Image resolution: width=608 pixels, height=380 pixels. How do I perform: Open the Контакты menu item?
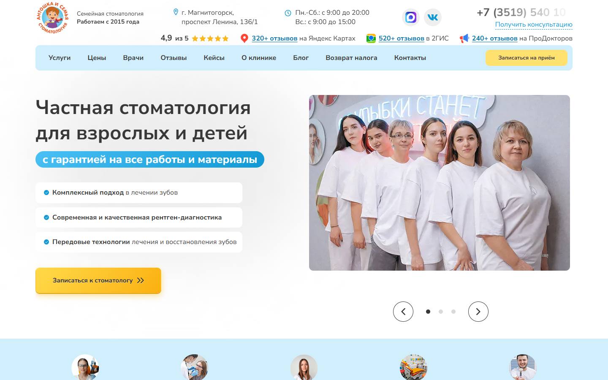(x=410, y=58)
